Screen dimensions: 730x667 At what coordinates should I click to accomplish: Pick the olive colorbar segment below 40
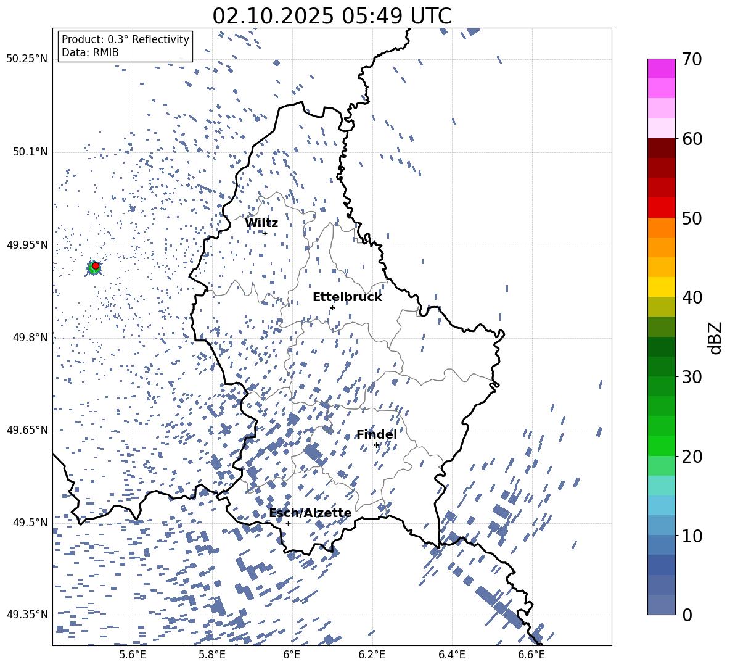662,307
